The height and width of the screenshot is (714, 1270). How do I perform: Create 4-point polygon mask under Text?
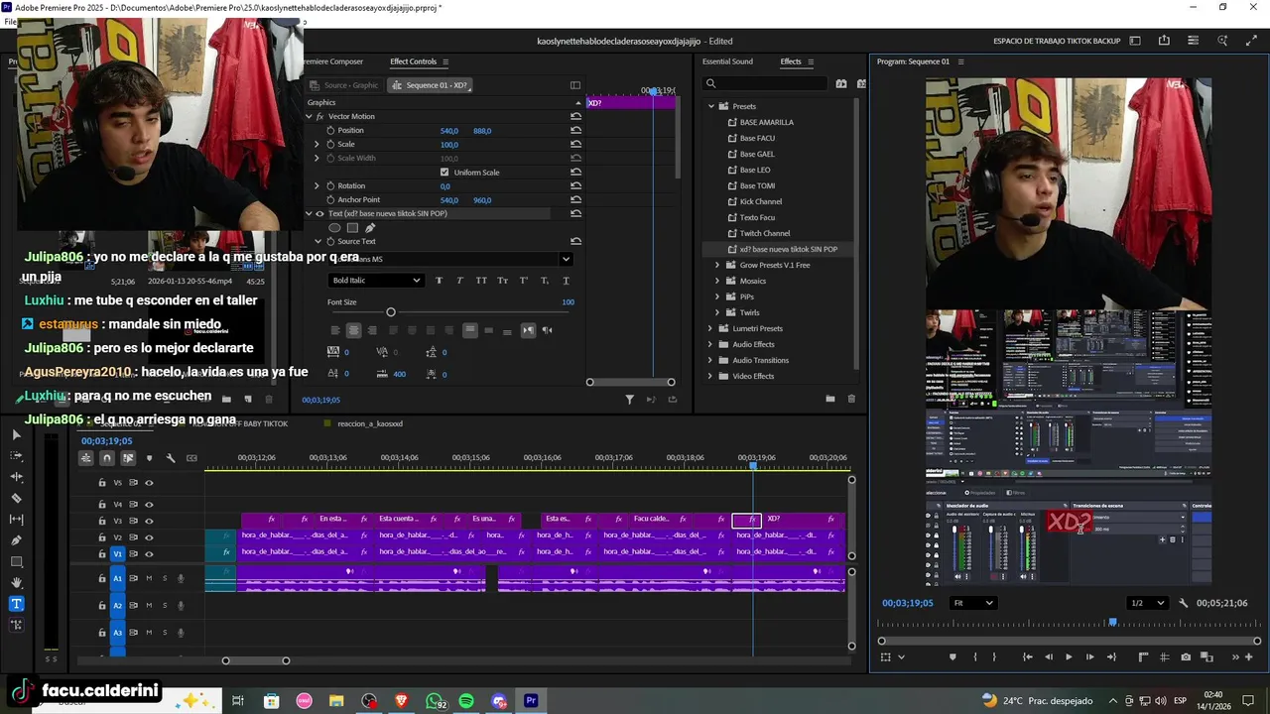(352, 228)
